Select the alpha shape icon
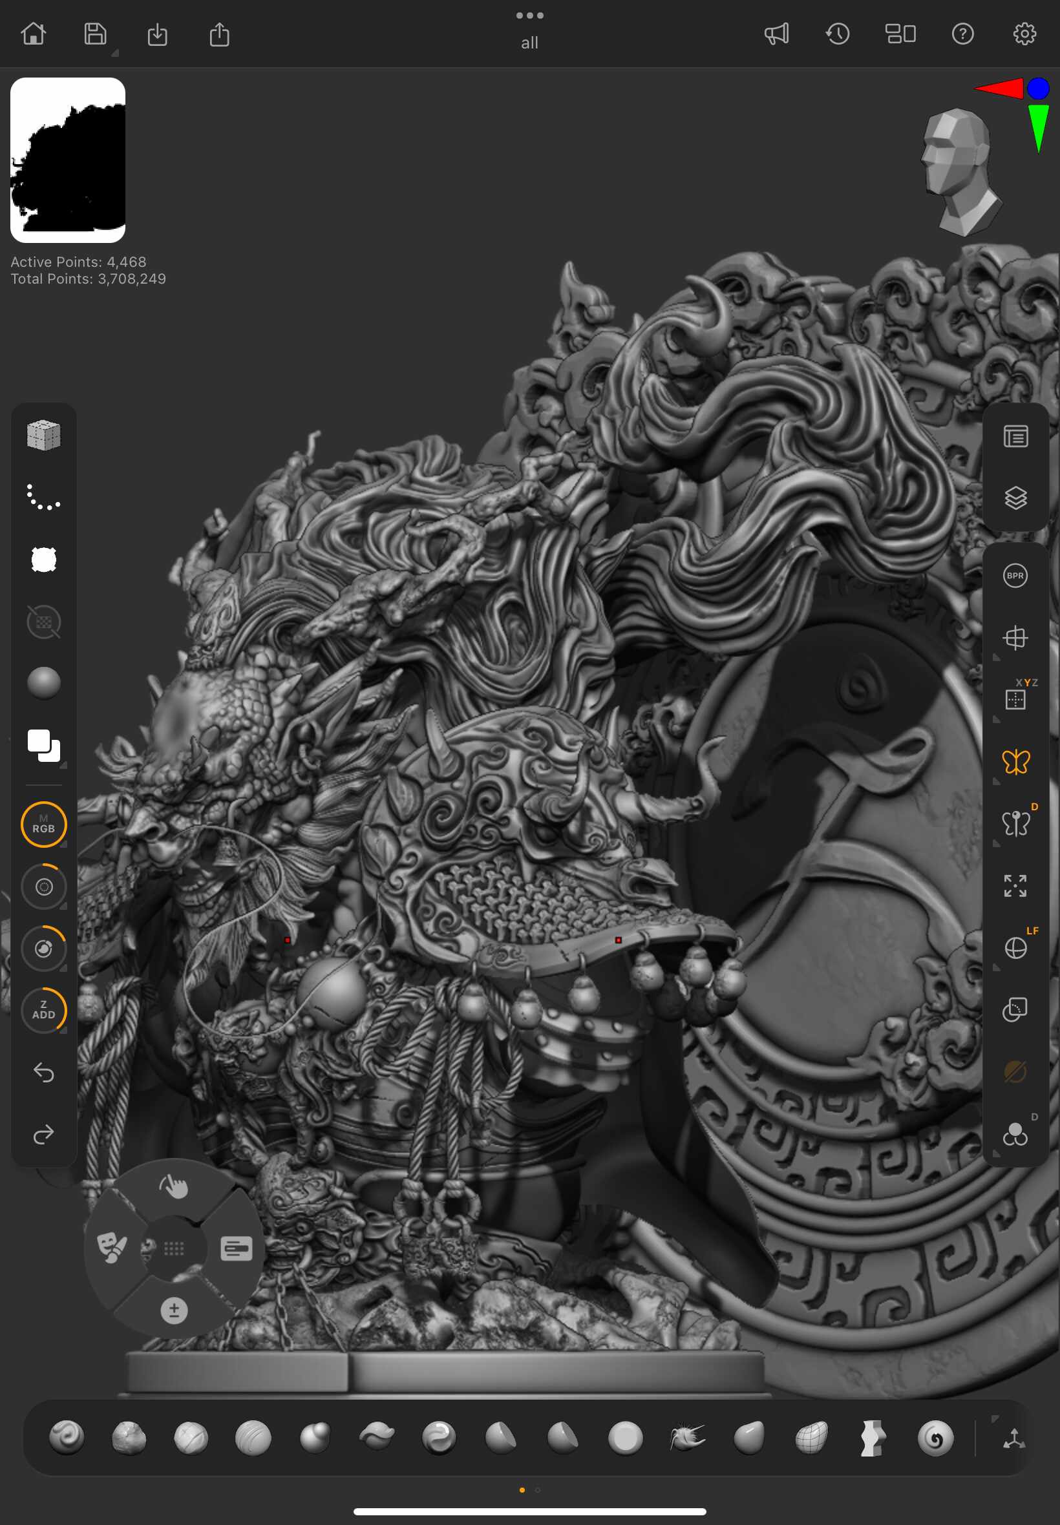This screenshot has height=1525, width=1060. tap(44, 560)
